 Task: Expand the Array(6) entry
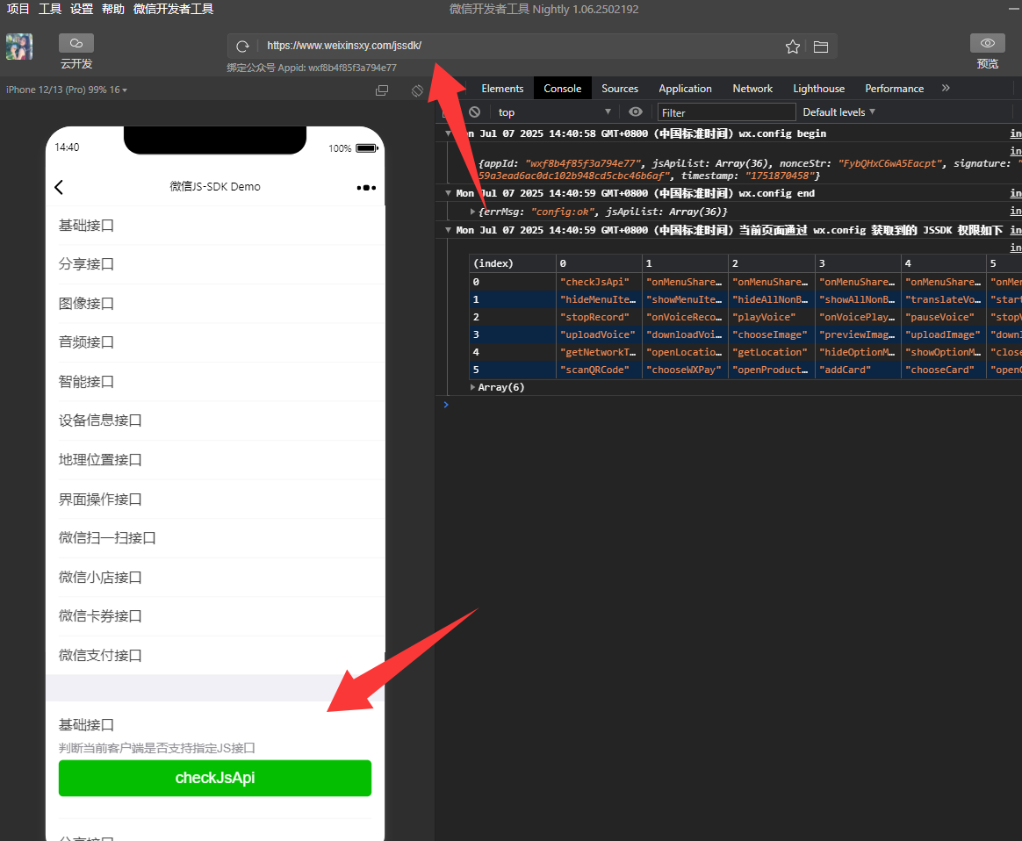click(x=472, y=387)
